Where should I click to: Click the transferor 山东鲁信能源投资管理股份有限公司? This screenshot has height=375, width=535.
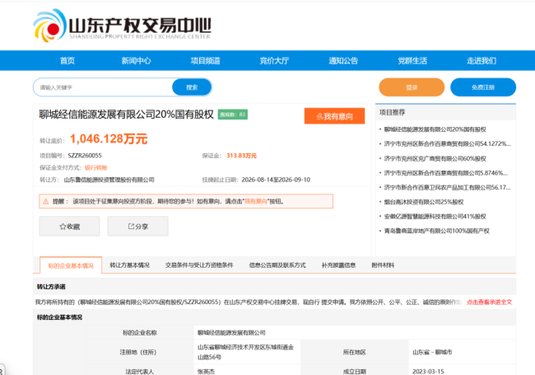click(109, 180)
